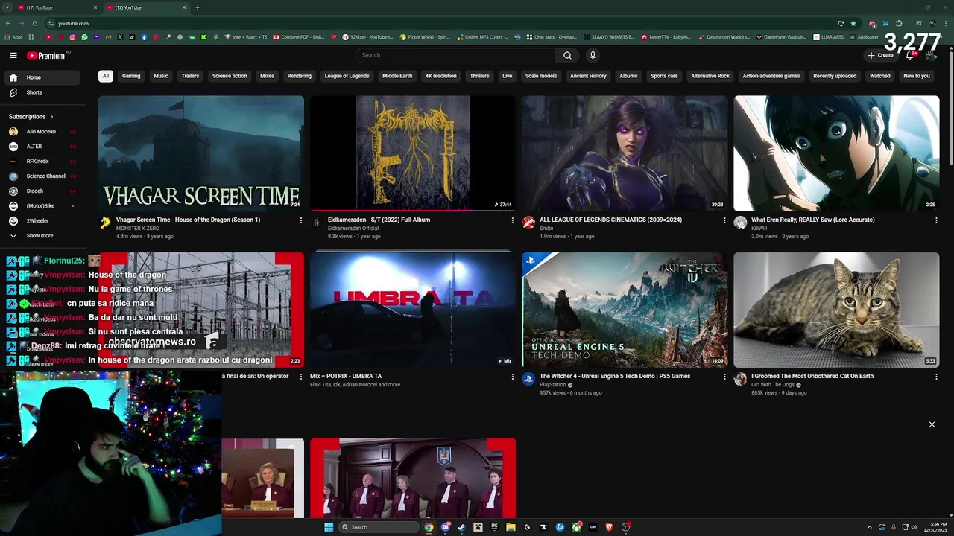Viewport: 954px width, 536px height.
Task: Click the YouTube Premium logo
Action: (46, 55)
